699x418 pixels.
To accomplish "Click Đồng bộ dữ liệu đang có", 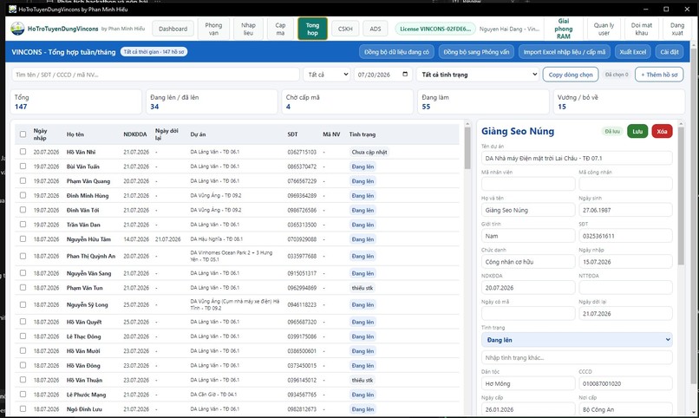I will (x=396, y=52).
